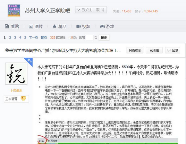
Task: Open the 上帝像我 username link
Action: [x=16, y=91]
